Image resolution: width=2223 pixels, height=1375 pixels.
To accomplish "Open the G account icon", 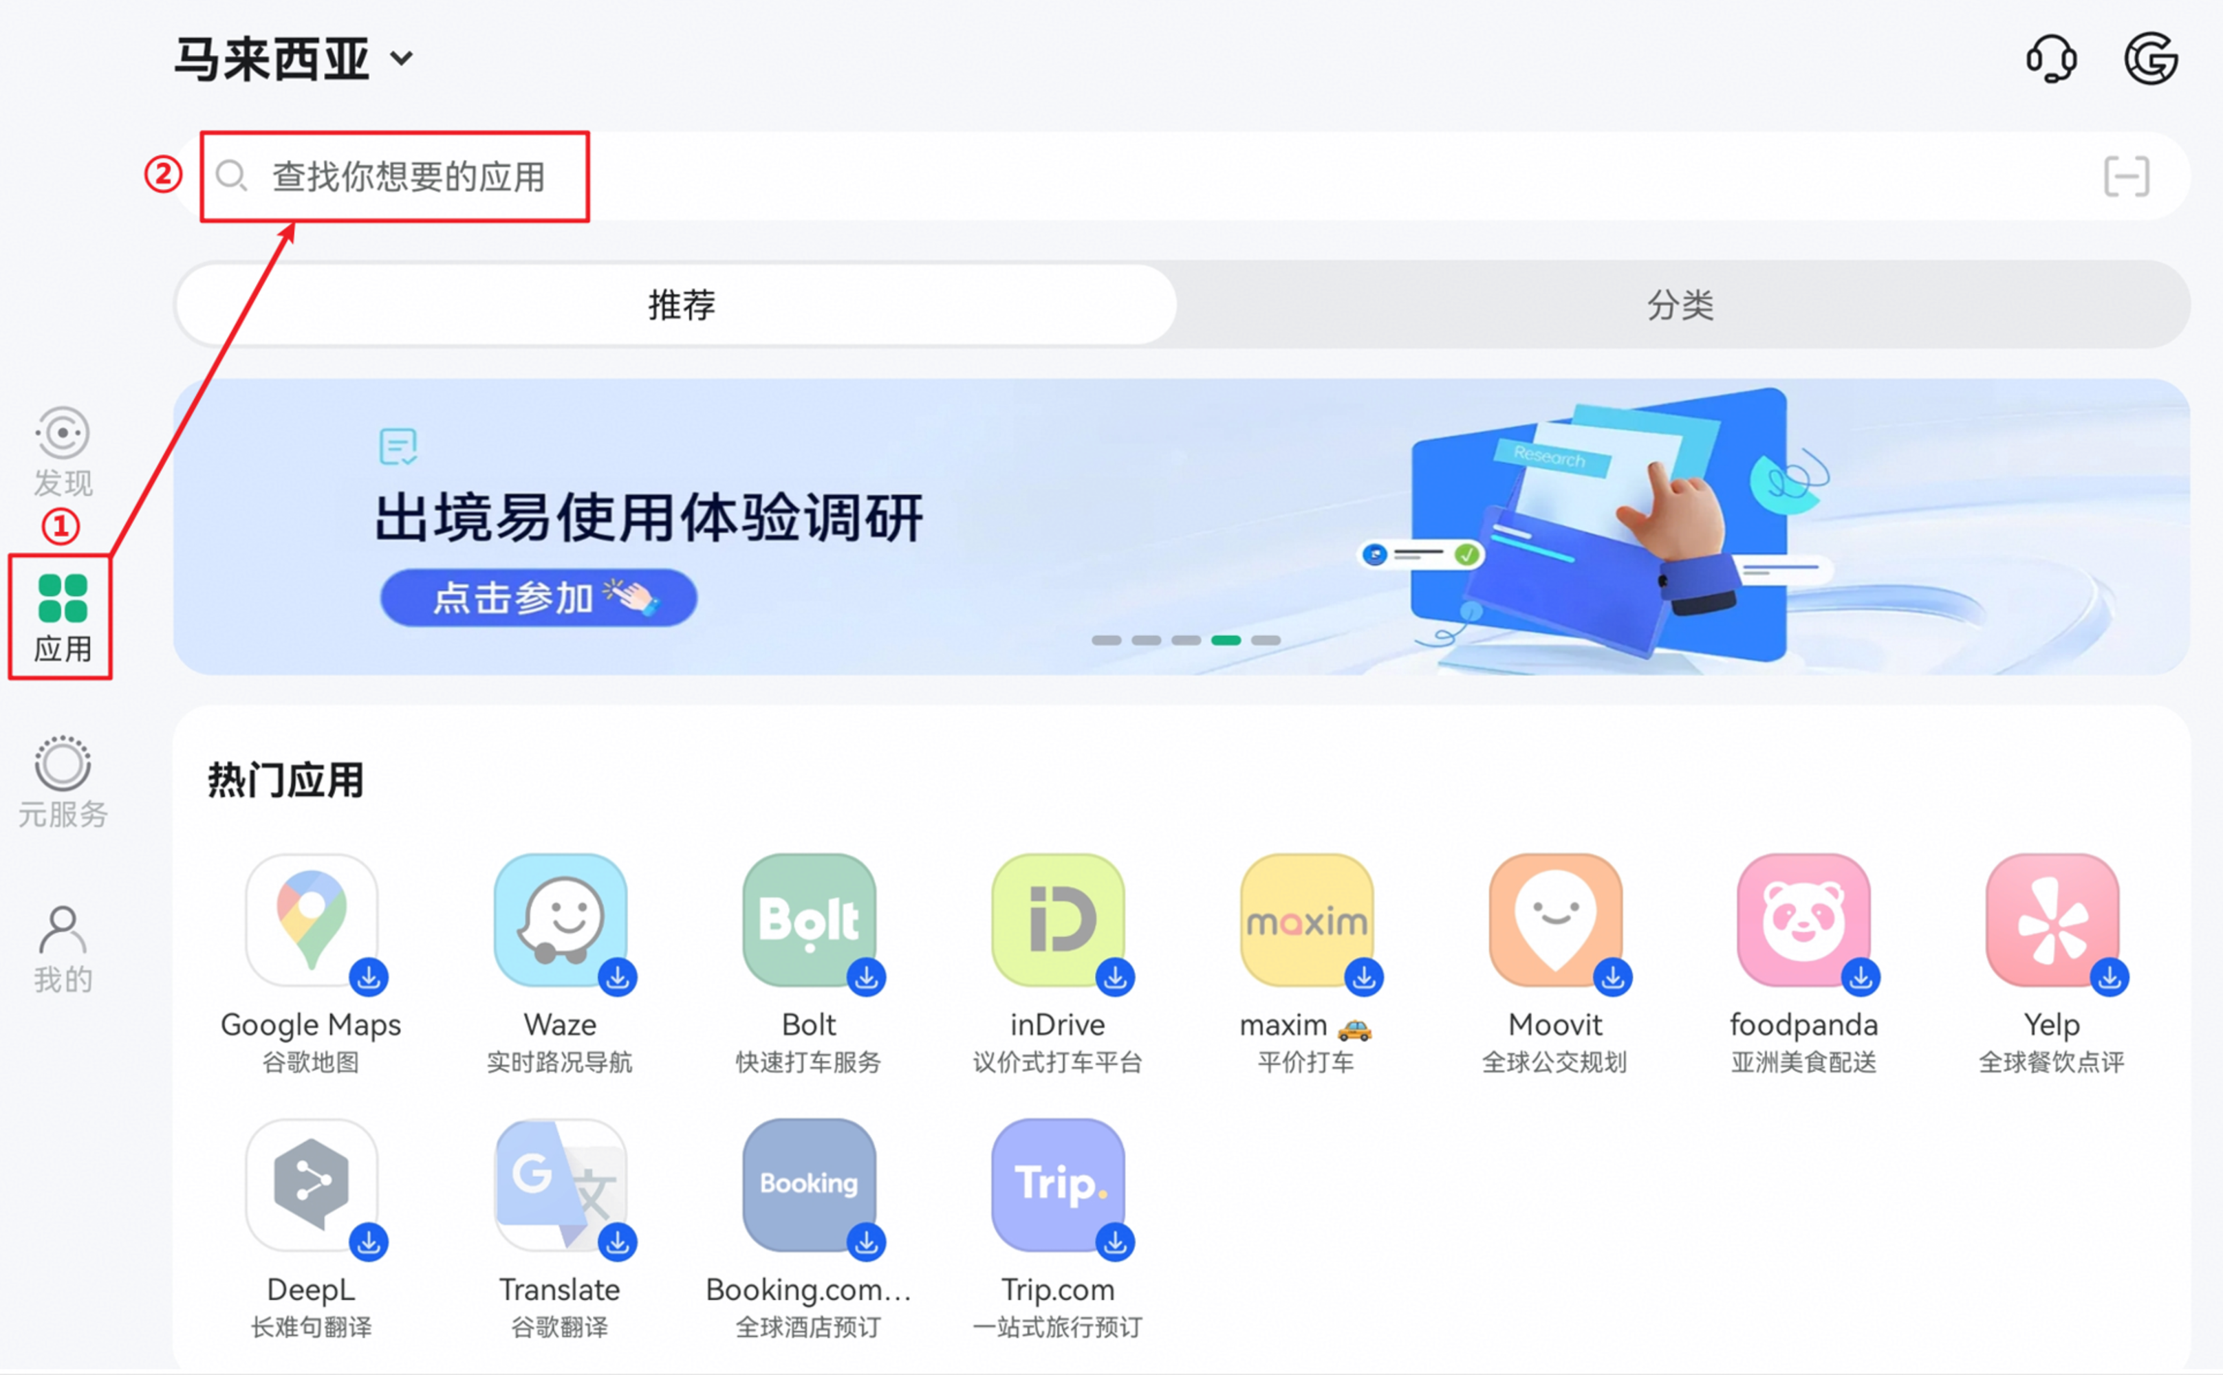I will [x=2150, y=59].
